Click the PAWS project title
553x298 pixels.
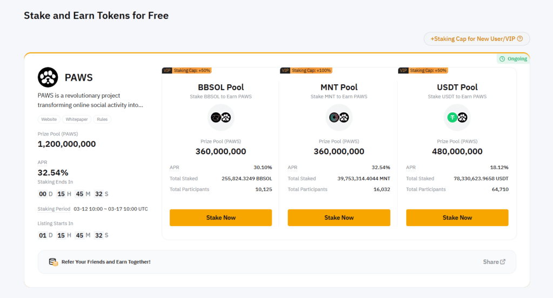point(79,78)
